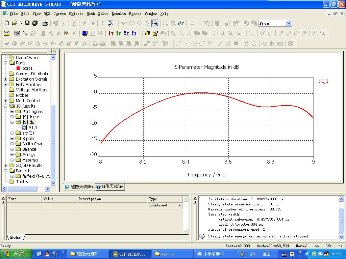Close the parameter list panel
The width and height of the screenshot is (346, 259).
pos(3,198)
